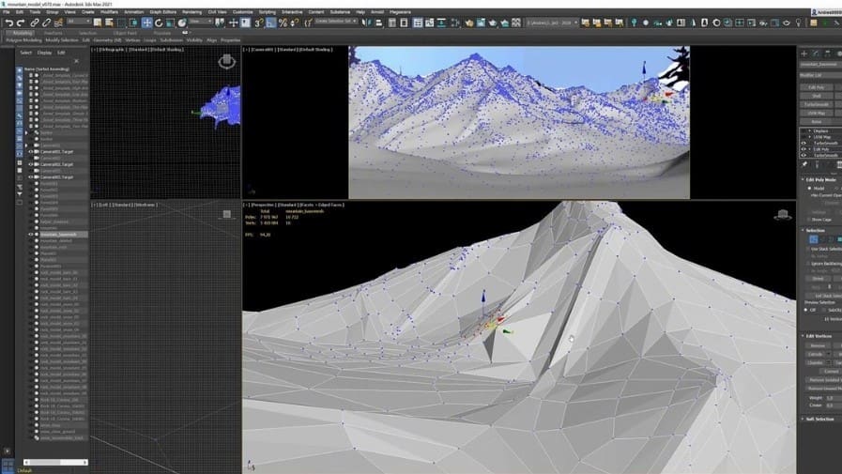Click the Scene Explorer horizontal scrollbar

(x=55, y=462)
